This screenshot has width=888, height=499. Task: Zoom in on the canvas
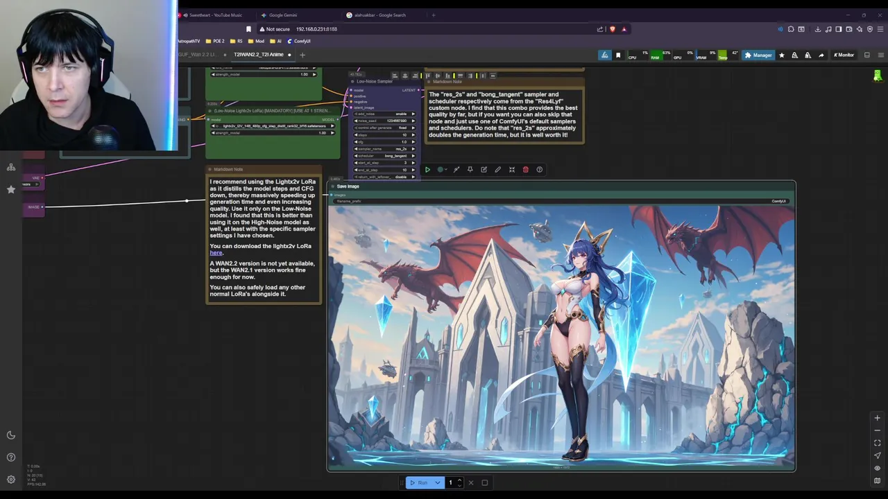click(877, 418)
